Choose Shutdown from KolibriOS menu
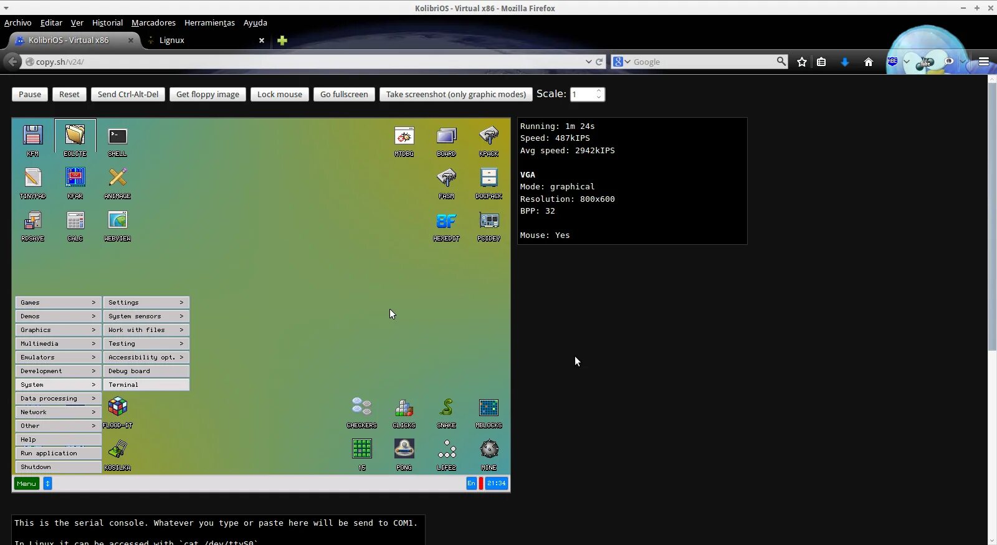This screenshot has height=545, width=997. [x=58, y=467]
